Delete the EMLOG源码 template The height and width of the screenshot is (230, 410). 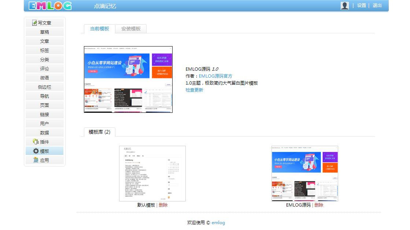coord(319,205)
